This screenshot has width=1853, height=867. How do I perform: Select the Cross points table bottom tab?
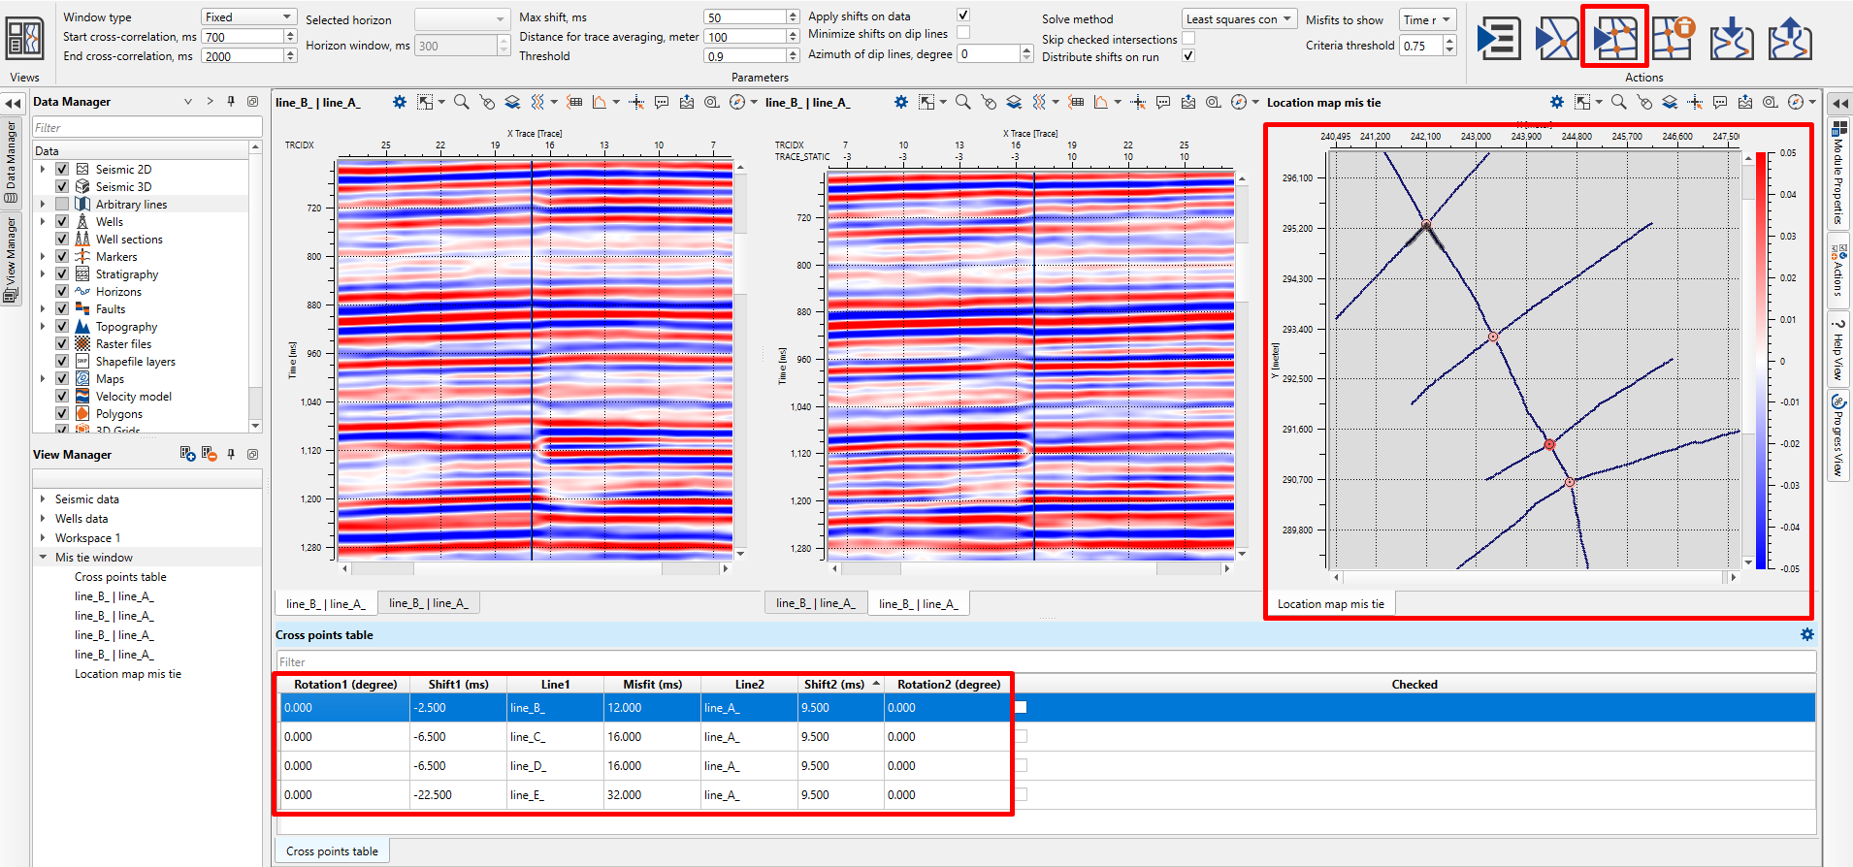332,851
